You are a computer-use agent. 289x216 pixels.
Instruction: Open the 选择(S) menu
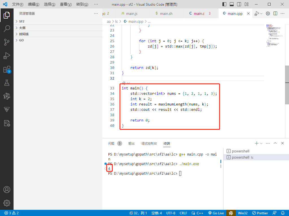[x=50, y=4]
